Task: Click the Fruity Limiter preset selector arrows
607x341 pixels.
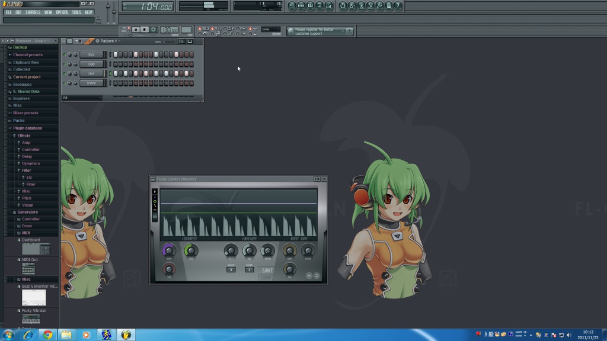Action: [x=317, y=179]
